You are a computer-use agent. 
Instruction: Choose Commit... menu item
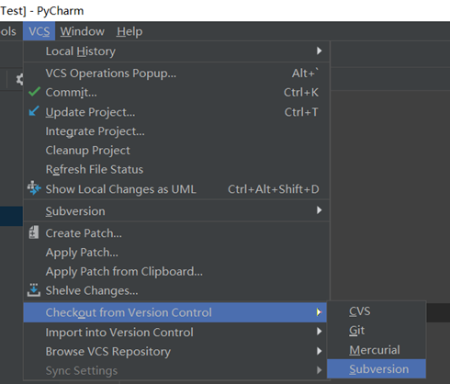176,93
